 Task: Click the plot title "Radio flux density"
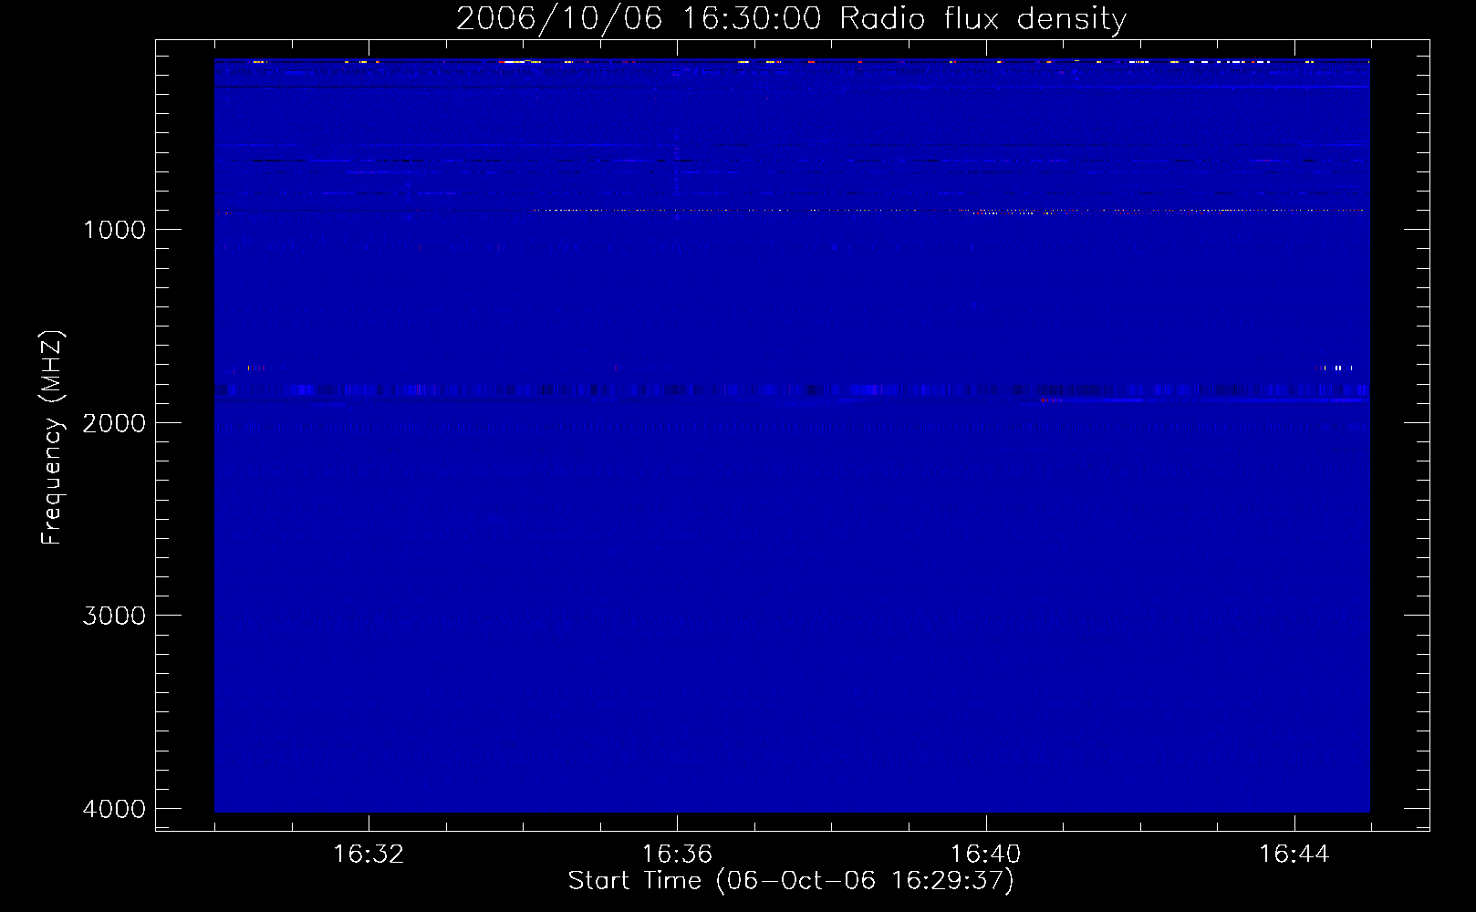click(x=982, y=18)
